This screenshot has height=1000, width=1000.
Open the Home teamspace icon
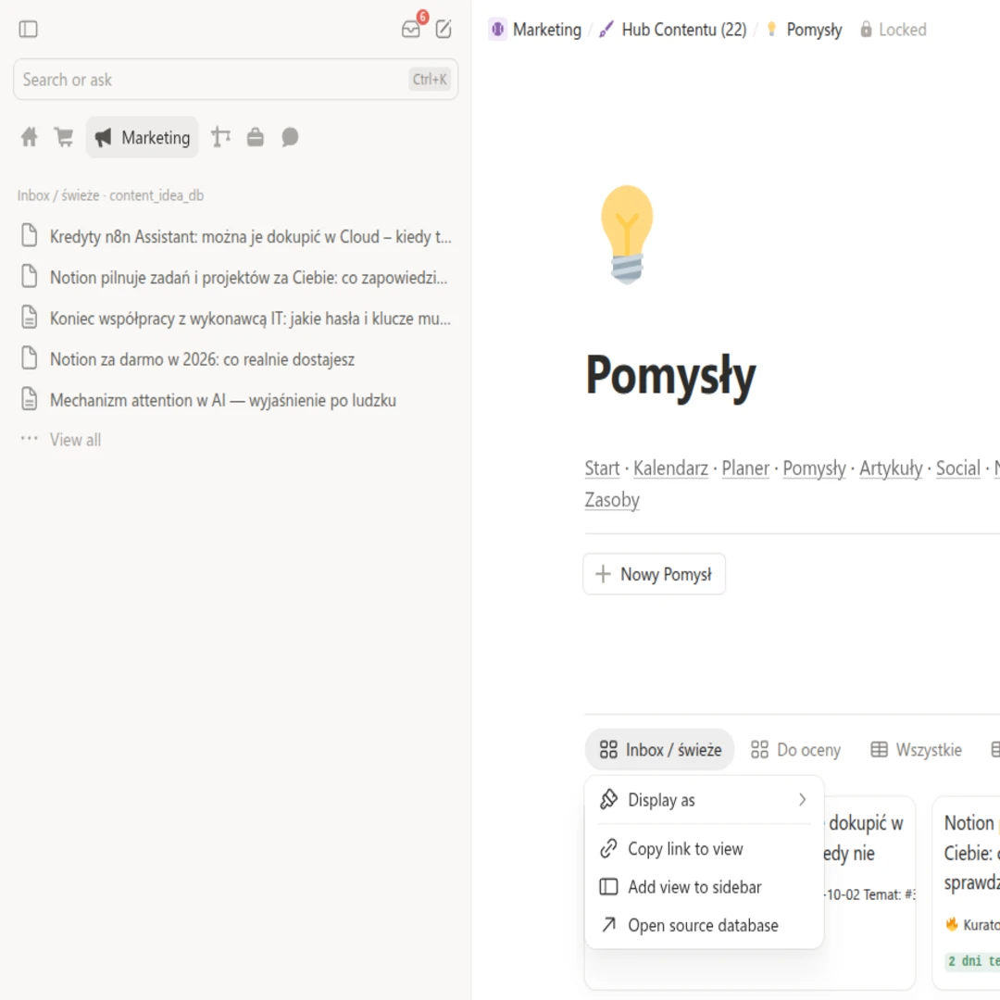pyautogui.click(x=30, y=137)
